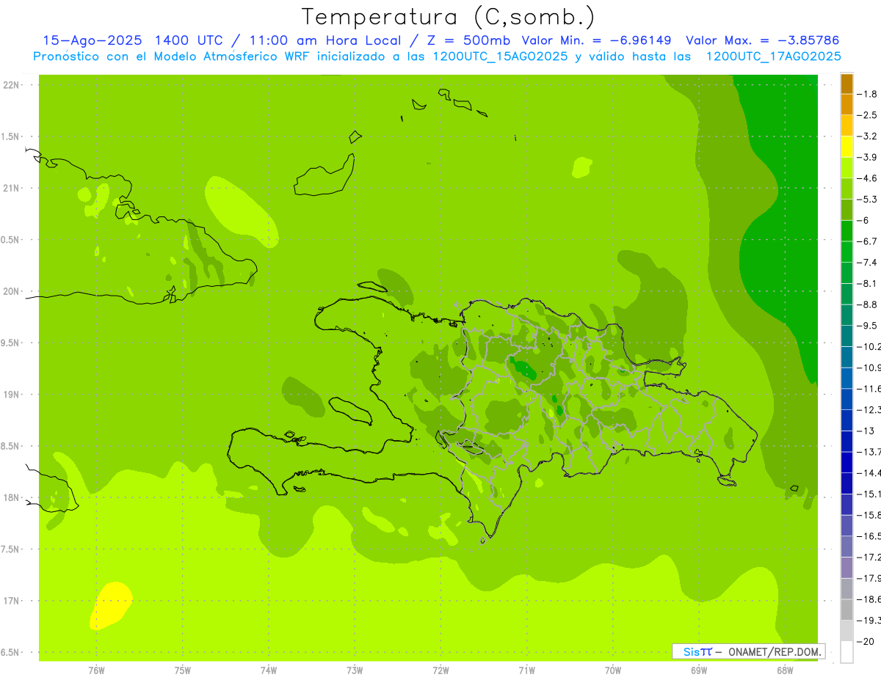
Task: Click the yellow warm patch near 17N 76W
Action: coord(110,606)
